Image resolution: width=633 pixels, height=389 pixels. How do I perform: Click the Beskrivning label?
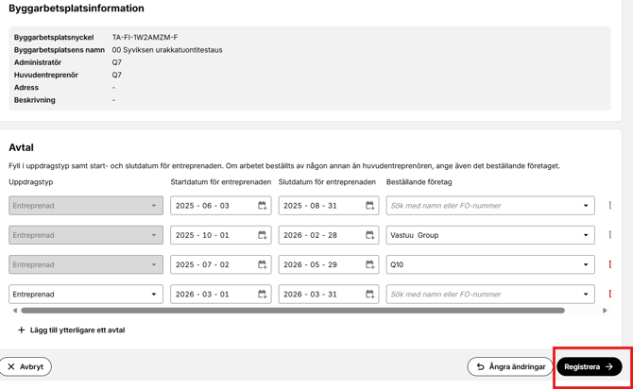[x=35, y=100]
